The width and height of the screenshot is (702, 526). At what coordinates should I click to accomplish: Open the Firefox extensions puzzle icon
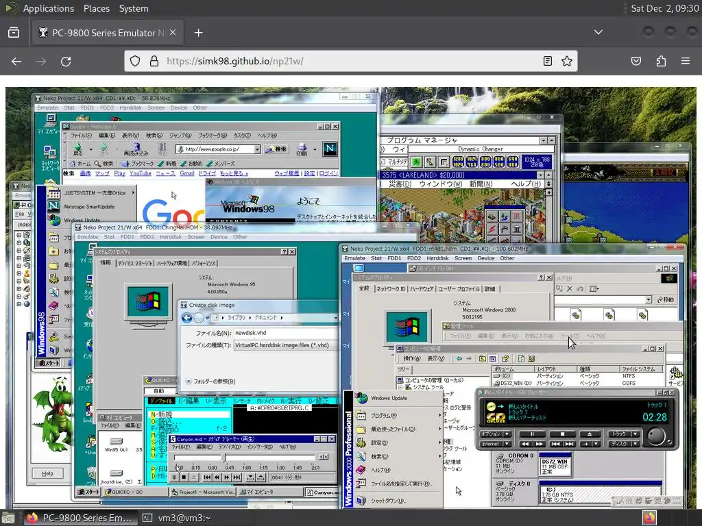click(x=661, y=61)
